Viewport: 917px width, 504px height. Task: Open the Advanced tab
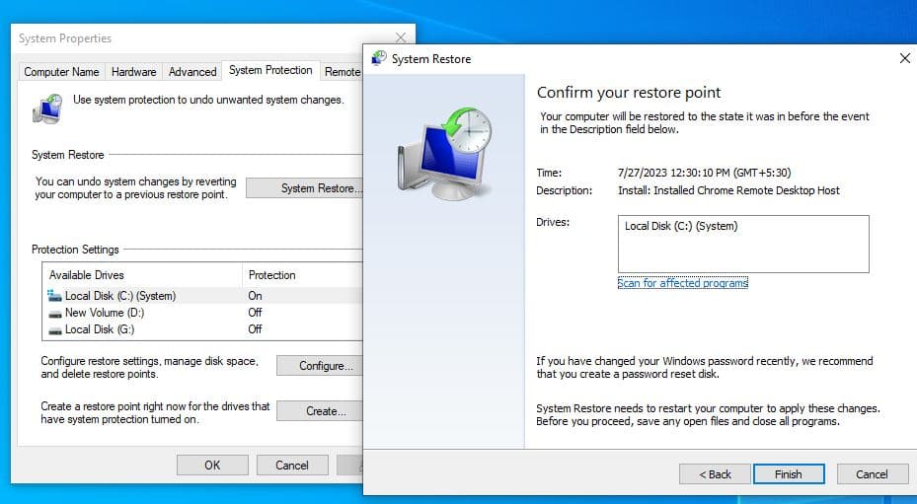[192, 72]
